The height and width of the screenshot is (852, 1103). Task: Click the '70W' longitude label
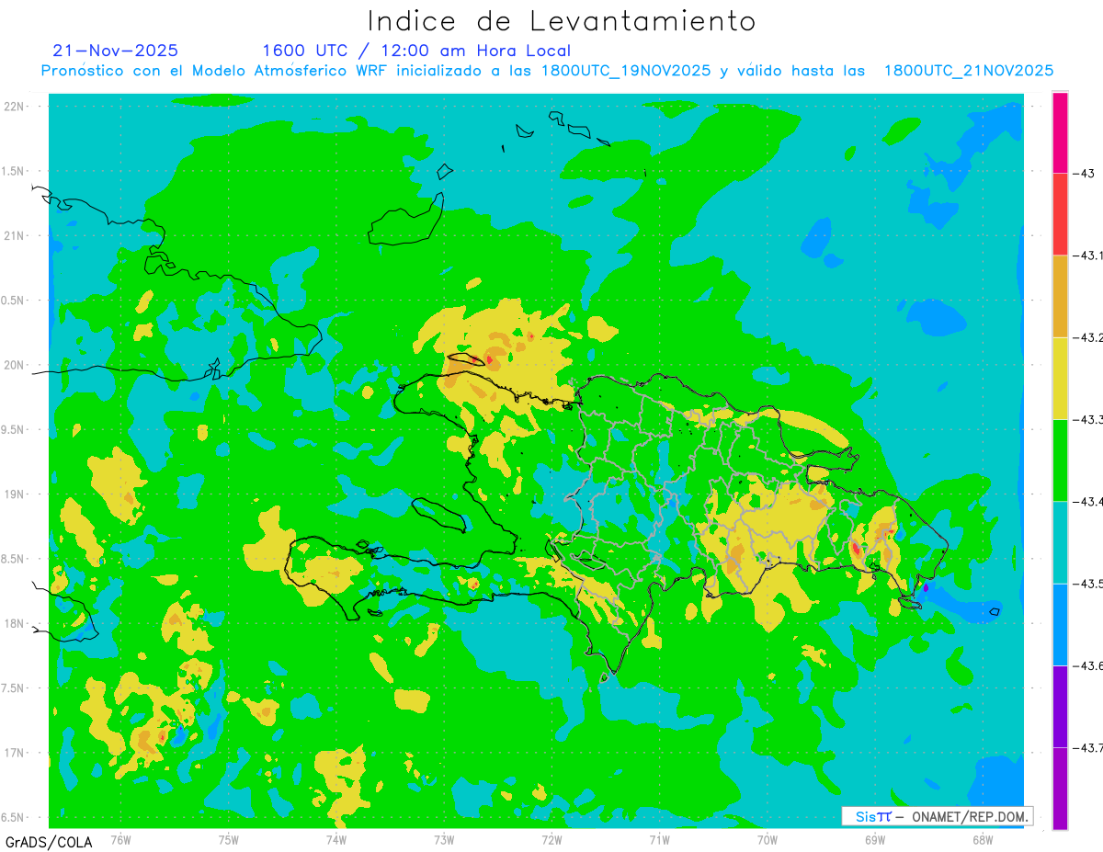click(768, 840)
